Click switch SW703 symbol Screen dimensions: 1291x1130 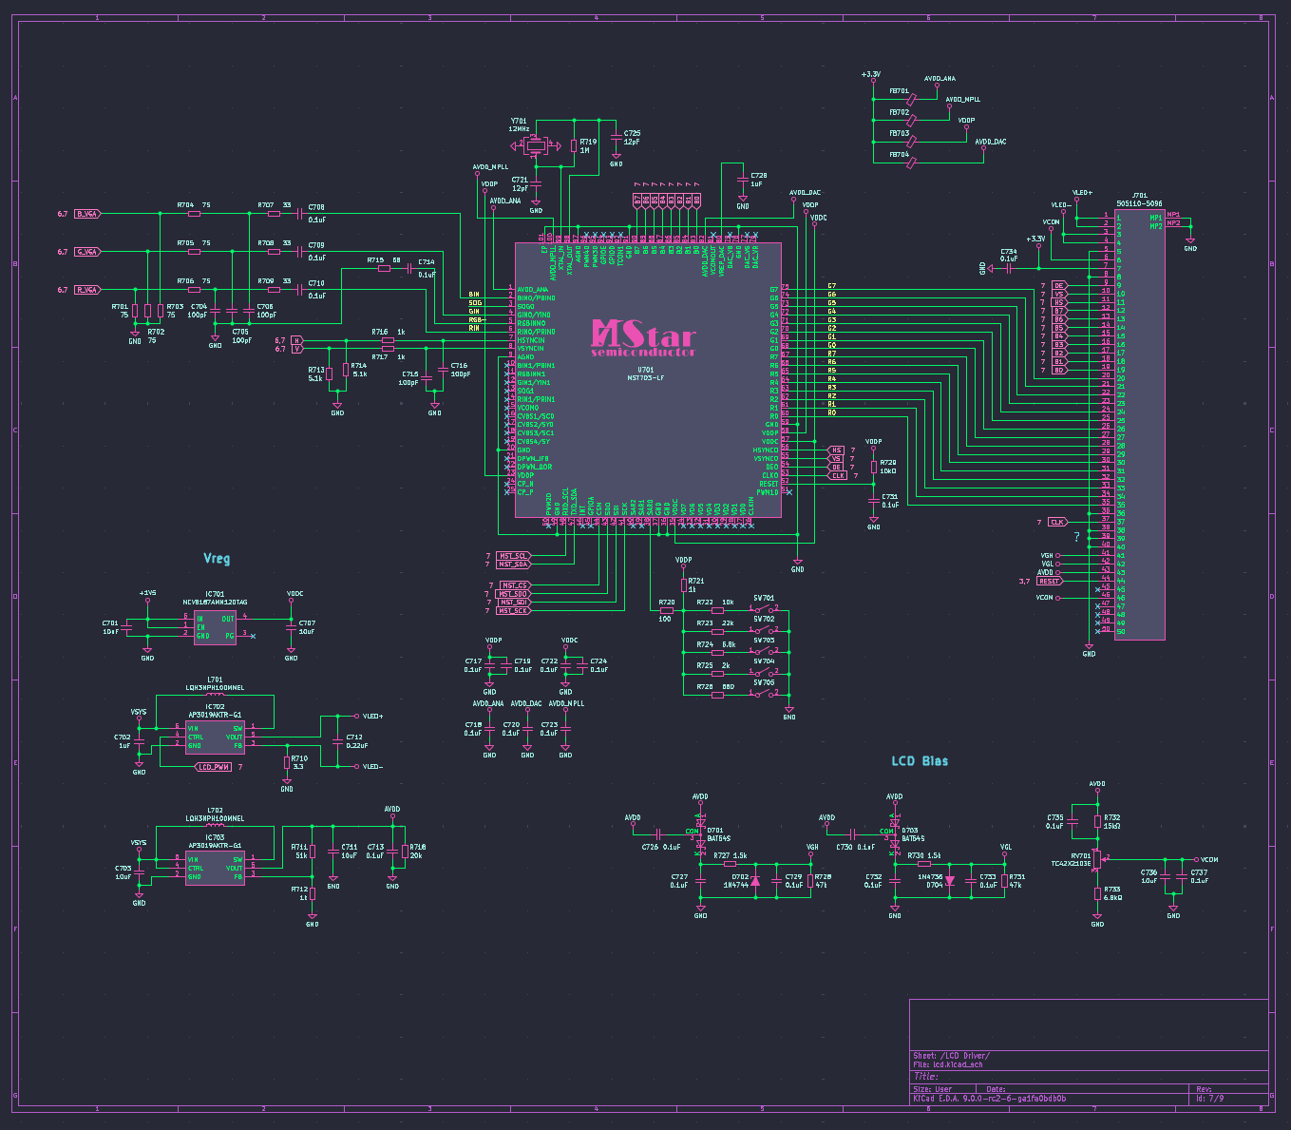click(x=764, y=651)
